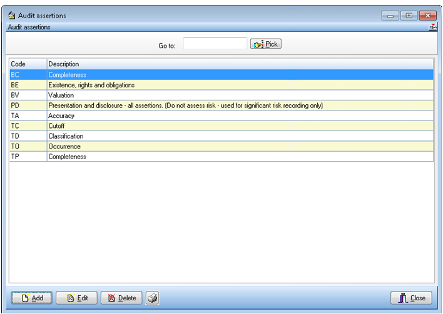Viewport: 443px width, 314px height.
Task: Close the Audit assertions dialog with the Close button
Action: pos(411,298)
